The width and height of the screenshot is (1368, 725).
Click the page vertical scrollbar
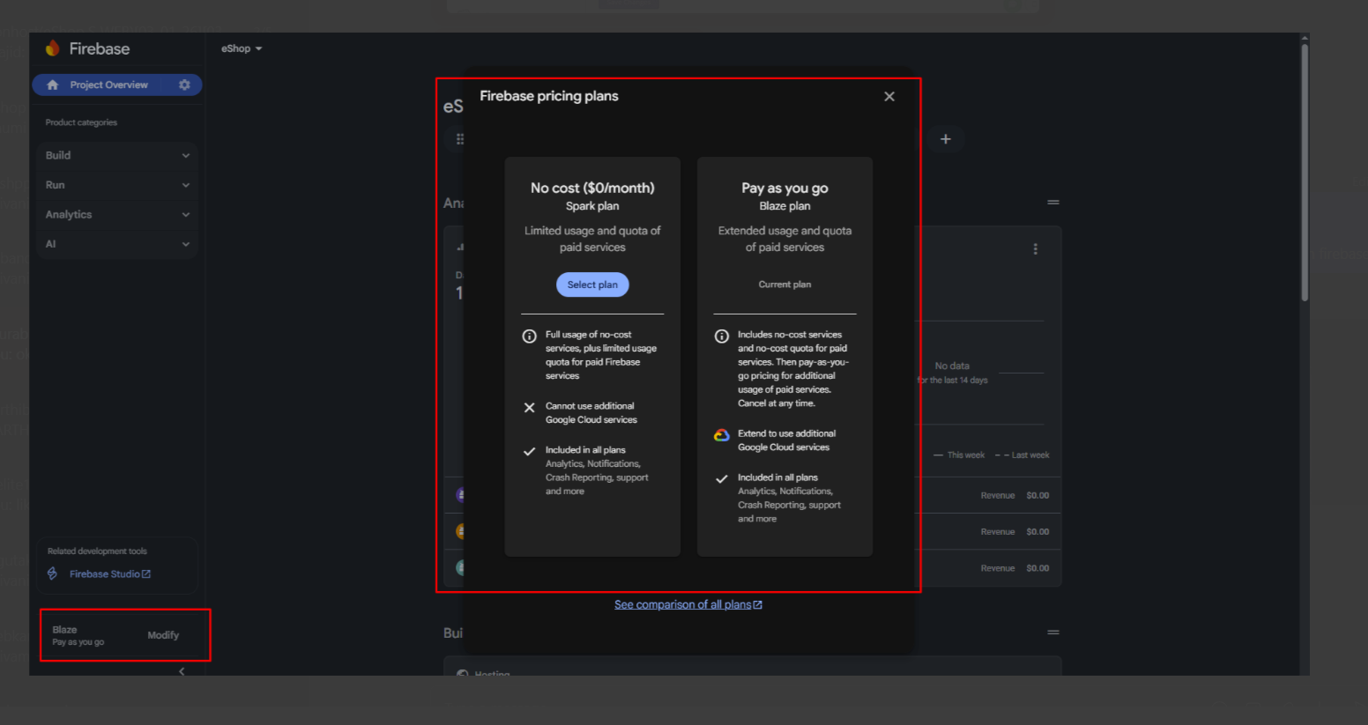tap(1305, 172)
